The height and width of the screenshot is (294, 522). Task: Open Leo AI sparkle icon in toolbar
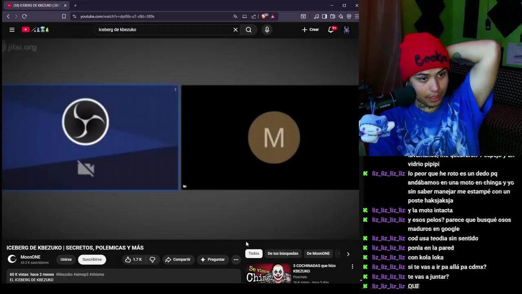(341, 16)
